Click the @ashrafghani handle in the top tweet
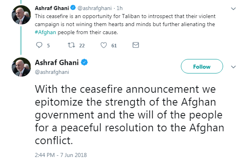This screenshot has width=246, height=161. (93, 8)
